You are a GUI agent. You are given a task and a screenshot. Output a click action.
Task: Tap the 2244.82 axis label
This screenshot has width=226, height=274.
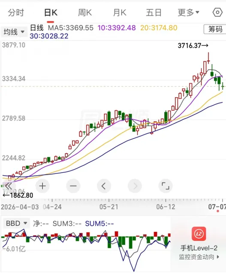[14, 158]
